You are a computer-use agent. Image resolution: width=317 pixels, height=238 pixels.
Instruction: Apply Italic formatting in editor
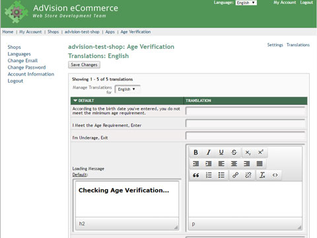pos(208,152)
